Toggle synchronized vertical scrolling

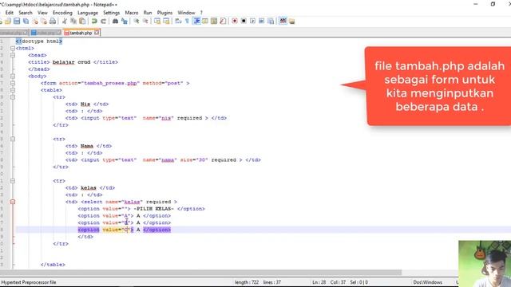pos(157,22)
